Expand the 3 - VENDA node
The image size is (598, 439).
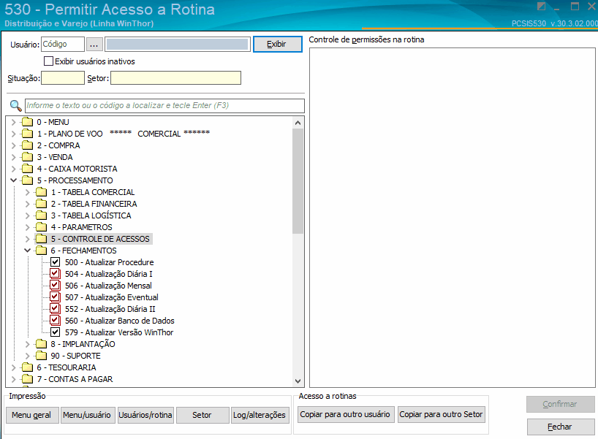point(14,157)
